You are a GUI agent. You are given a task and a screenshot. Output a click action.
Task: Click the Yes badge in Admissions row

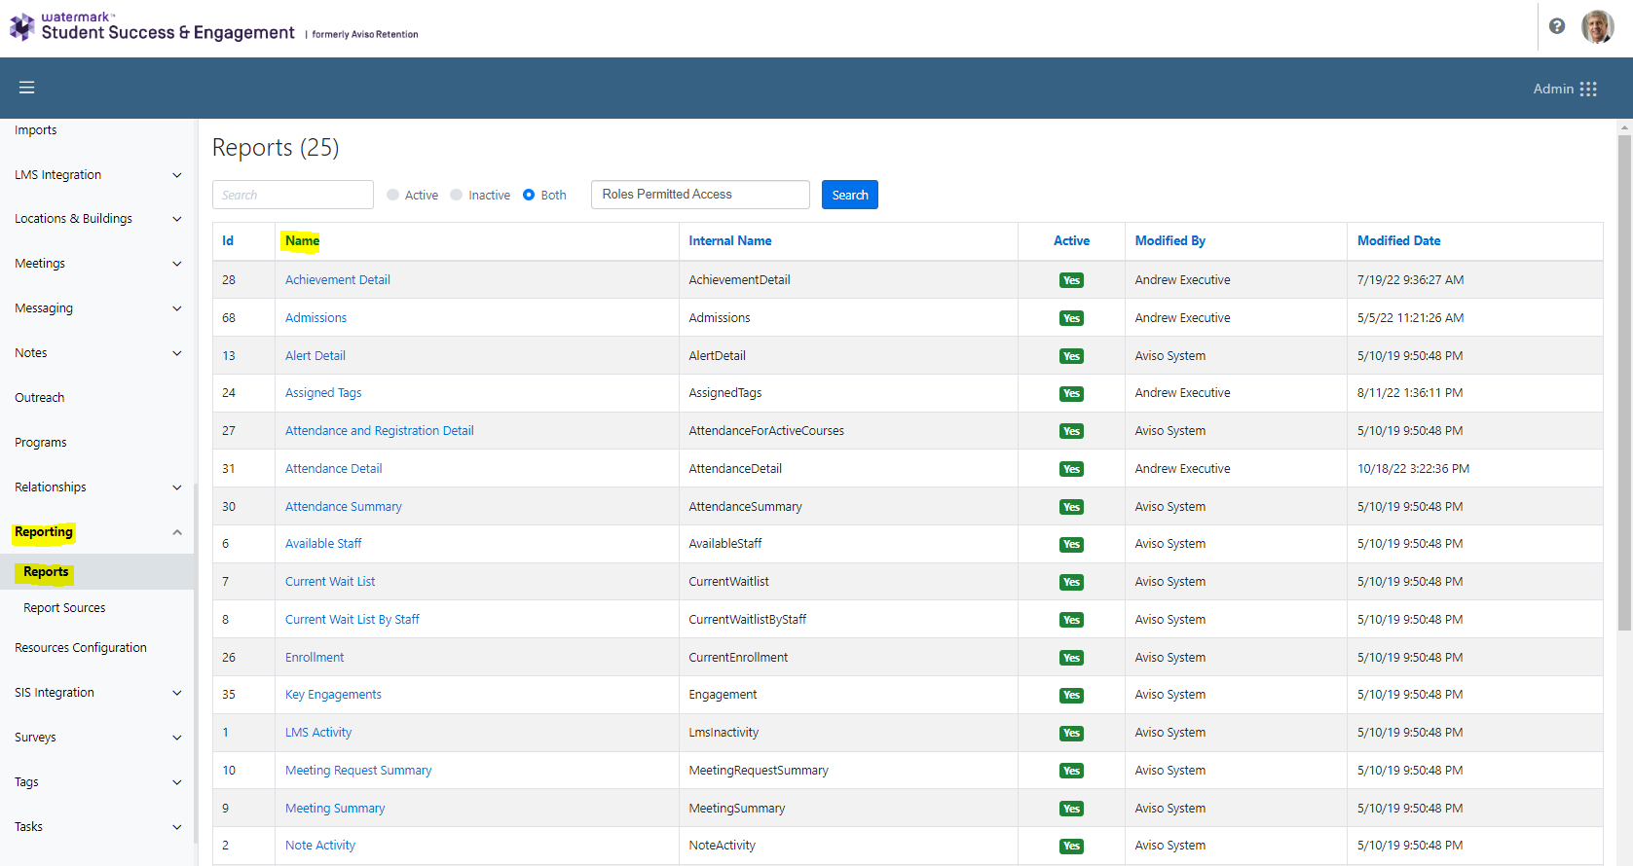(x=1071, y=318)
